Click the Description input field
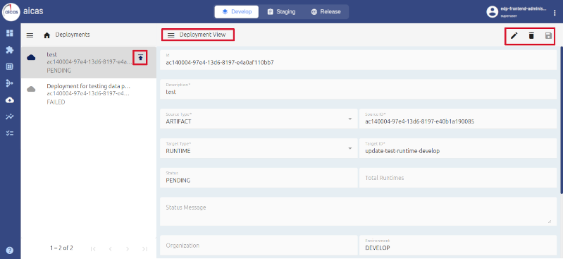Viewport: 563px width, 259px height. (x=359, y=89)
